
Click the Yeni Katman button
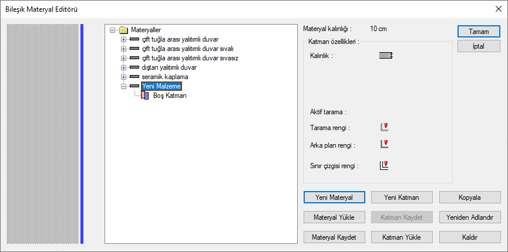coord(402,197)
